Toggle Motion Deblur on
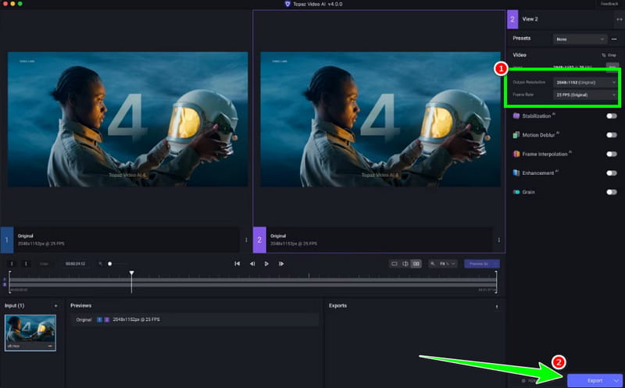Viewport: 625px width, 388px height. 612,135
